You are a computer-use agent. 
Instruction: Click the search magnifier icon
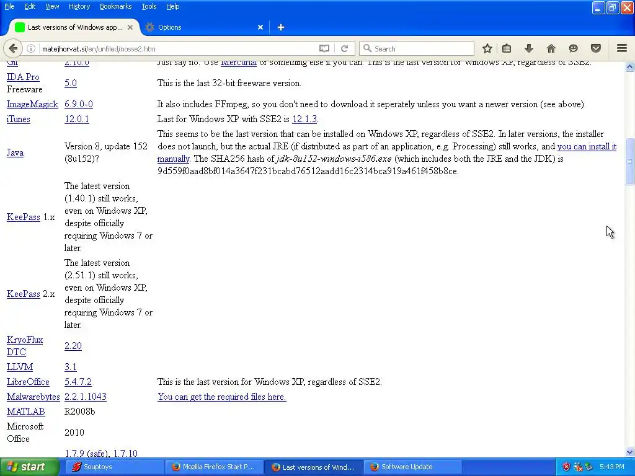point(367,48)
